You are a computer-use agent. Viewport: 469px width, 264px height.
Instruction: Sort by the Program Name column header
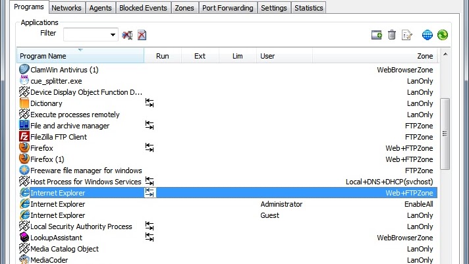pos(80,55)
